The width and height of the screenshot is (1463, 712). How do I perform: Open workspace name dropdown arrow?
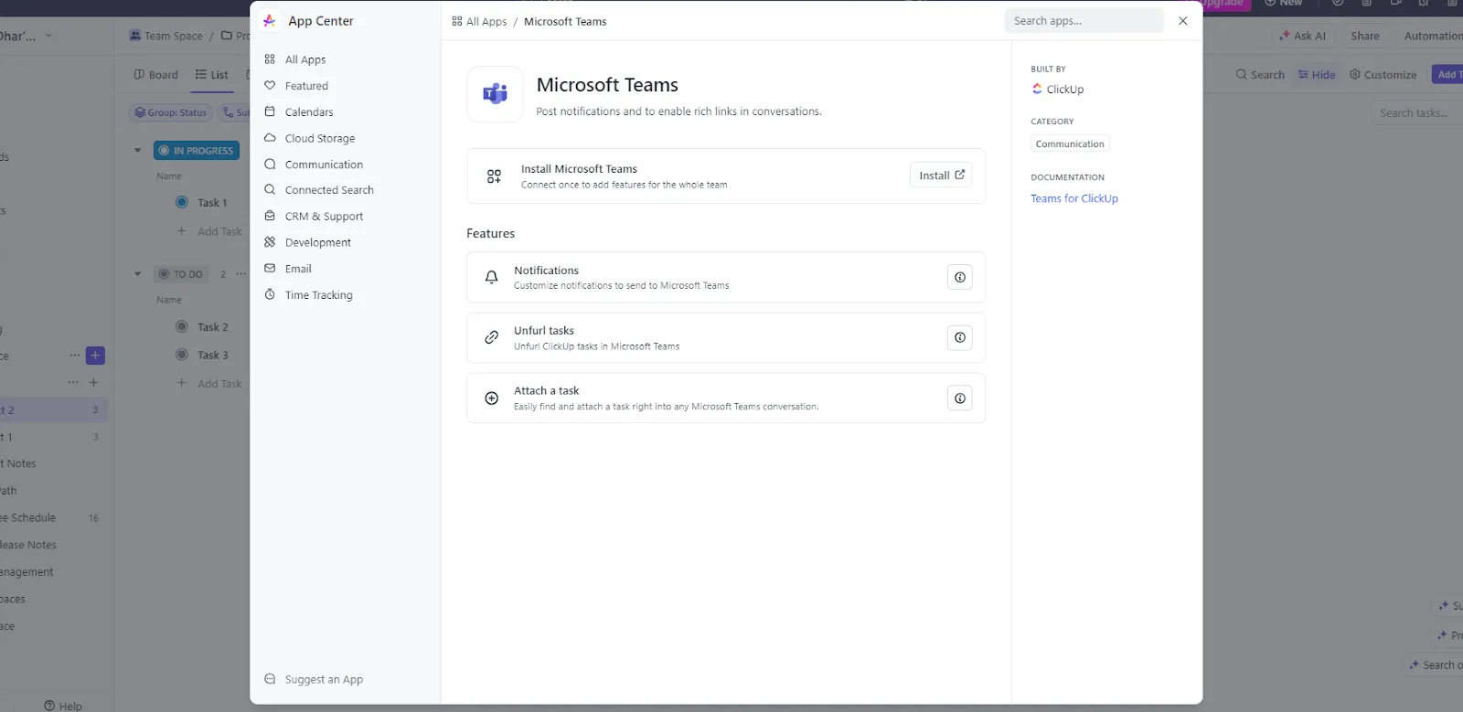(48, 36)
